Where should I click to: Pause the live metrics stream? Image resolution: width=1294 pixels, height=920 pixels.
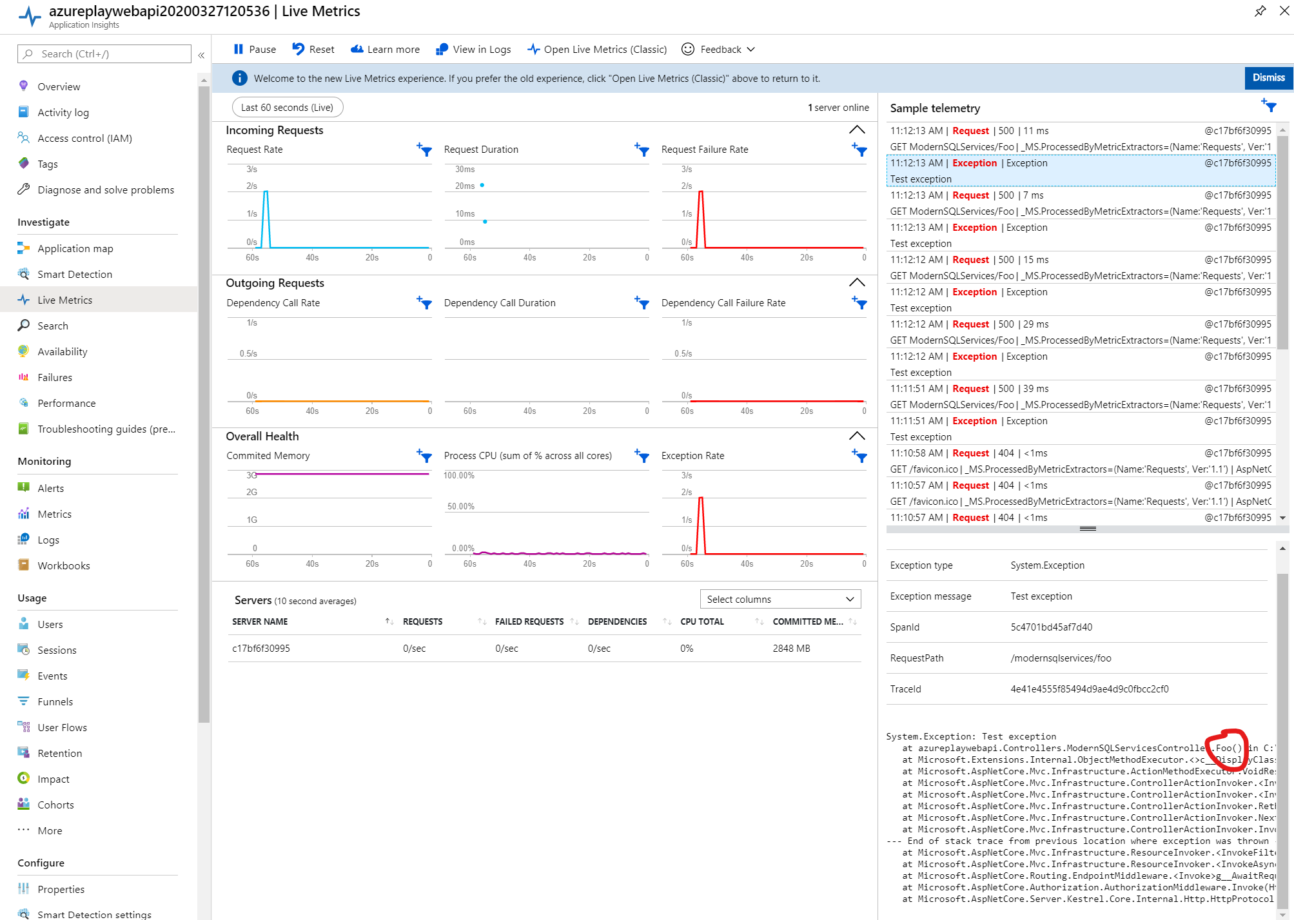[253, 49]
